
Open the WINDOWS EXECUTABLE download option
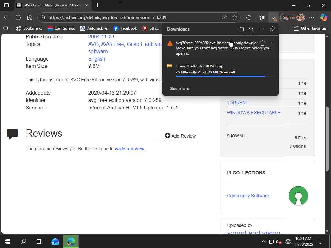click(253, 113)
